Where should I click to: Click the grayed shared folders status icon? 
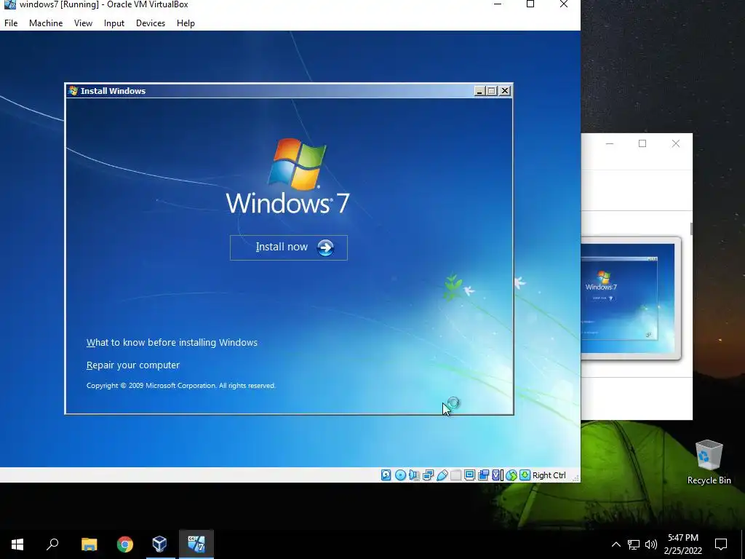(x=455, y=475)
